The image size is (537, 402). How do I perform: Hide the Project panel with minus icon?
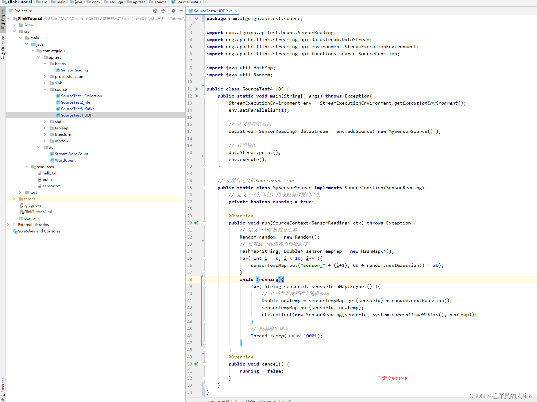click(x=181, y=11)
